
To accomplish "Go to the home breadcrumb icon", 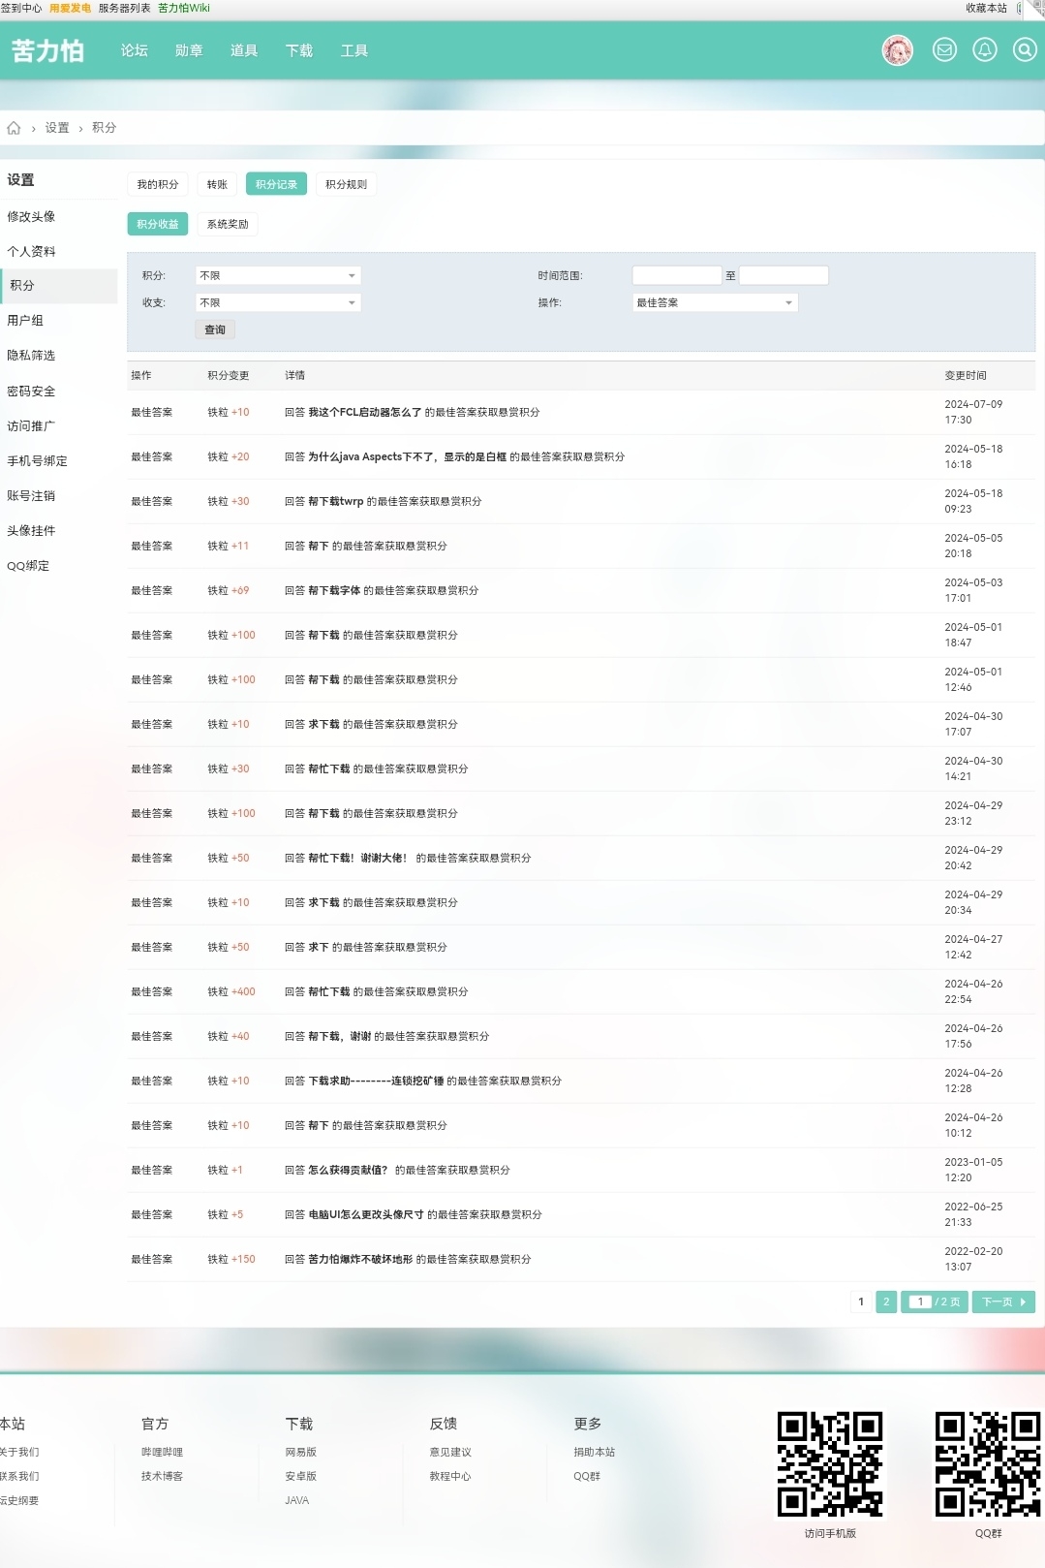I will coord(14,128).
